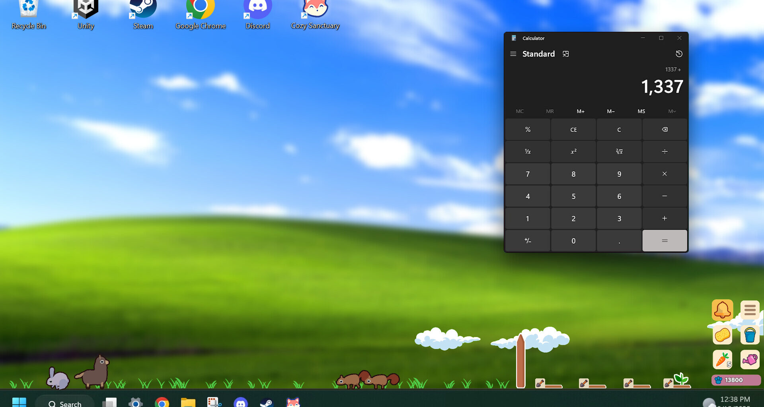Click the bell icon in Cozy Sanctuary

(722, 310)
